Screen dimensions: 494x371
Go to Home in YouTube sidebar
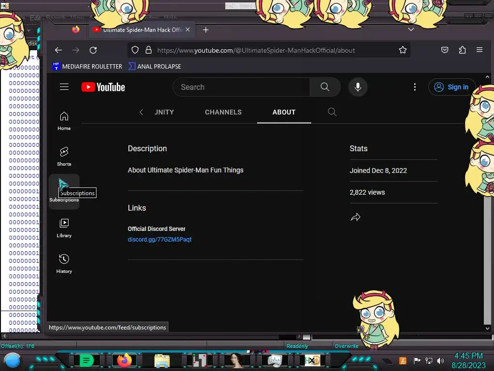click(64, 121)
